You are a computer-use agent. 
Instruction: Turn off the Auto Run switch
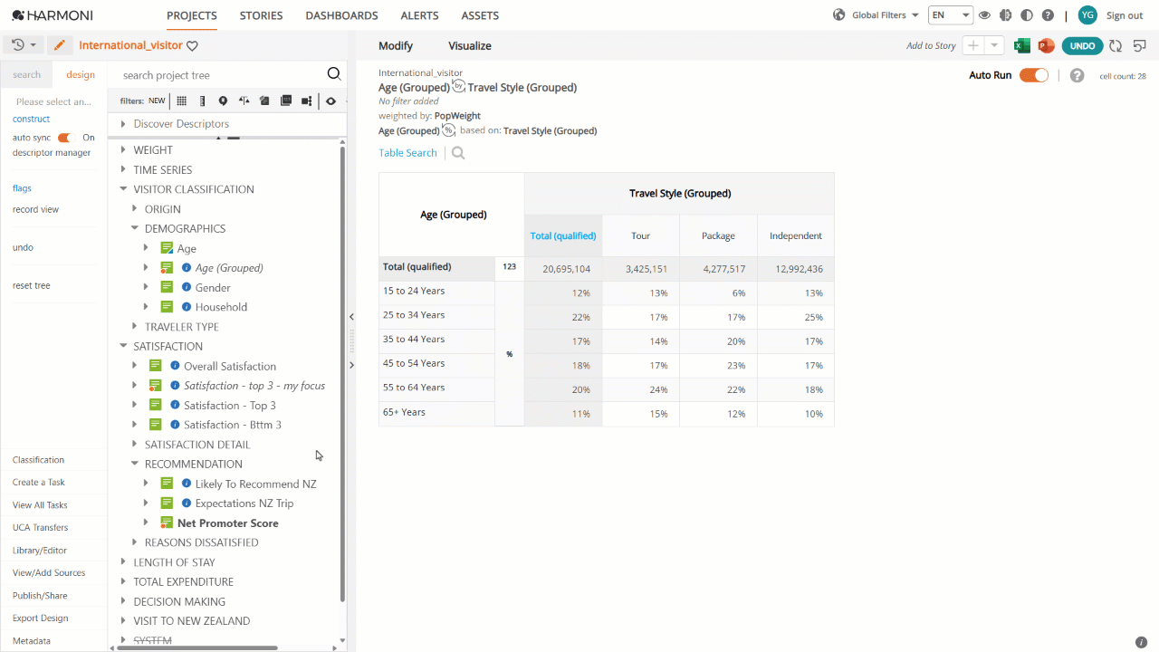coord(1034,75)
